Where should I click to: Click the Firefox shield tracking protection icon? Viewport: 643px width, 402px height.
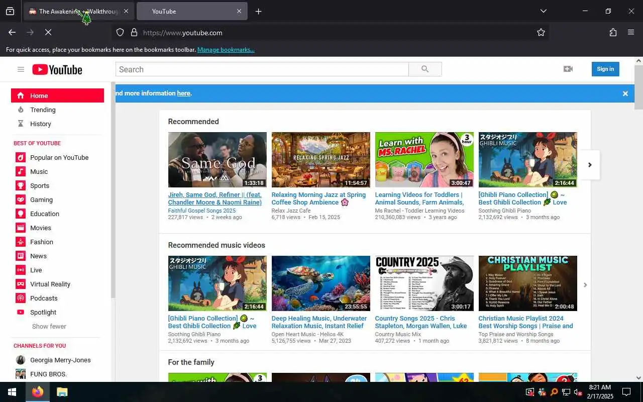[120, 32]
